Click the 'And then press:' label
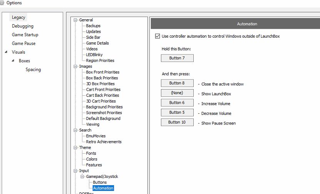The width and height of the screenshot is (320, 194). point(176,74)
